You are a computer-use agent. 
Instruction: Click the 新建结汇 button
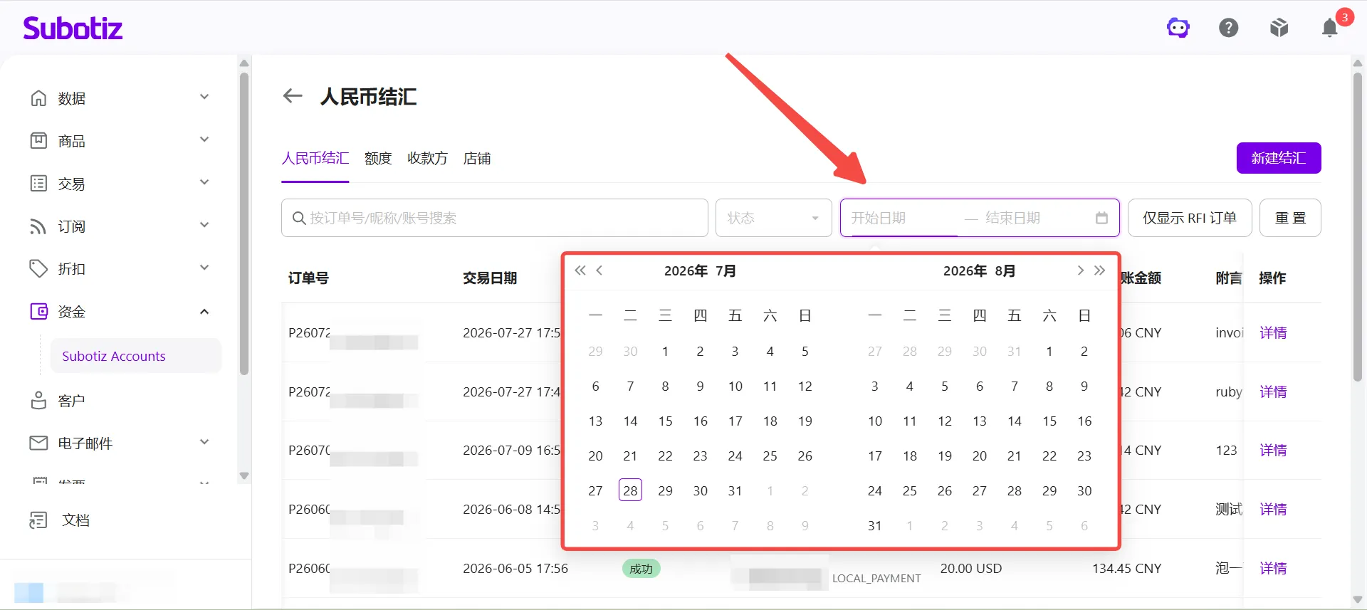[x=1279, y=158]
